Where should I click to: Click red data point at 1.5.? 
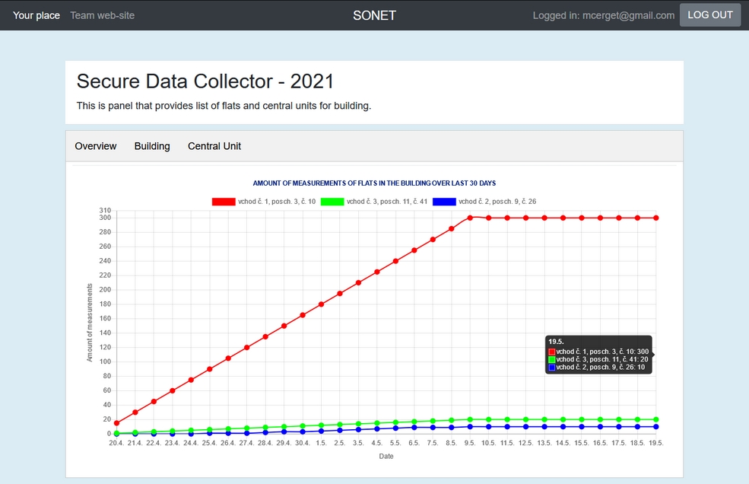coord(321,304)
